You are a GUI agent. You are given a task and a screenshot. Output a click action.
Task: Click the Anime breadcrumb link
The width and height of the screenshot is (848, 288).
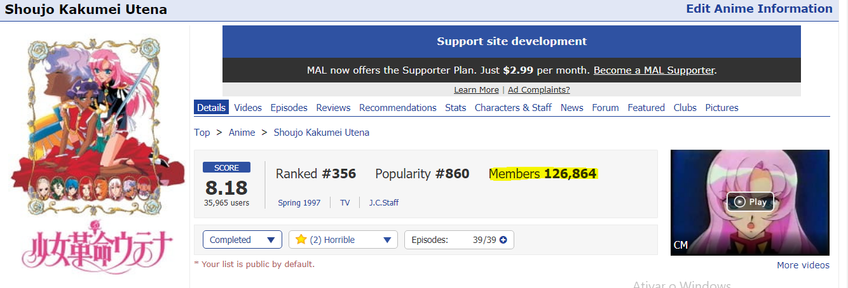(242, 133)
